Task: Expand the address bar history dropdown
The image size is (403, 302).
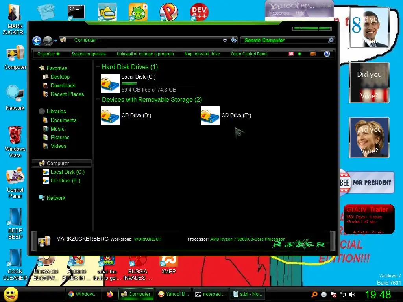Action: (225, 41)
